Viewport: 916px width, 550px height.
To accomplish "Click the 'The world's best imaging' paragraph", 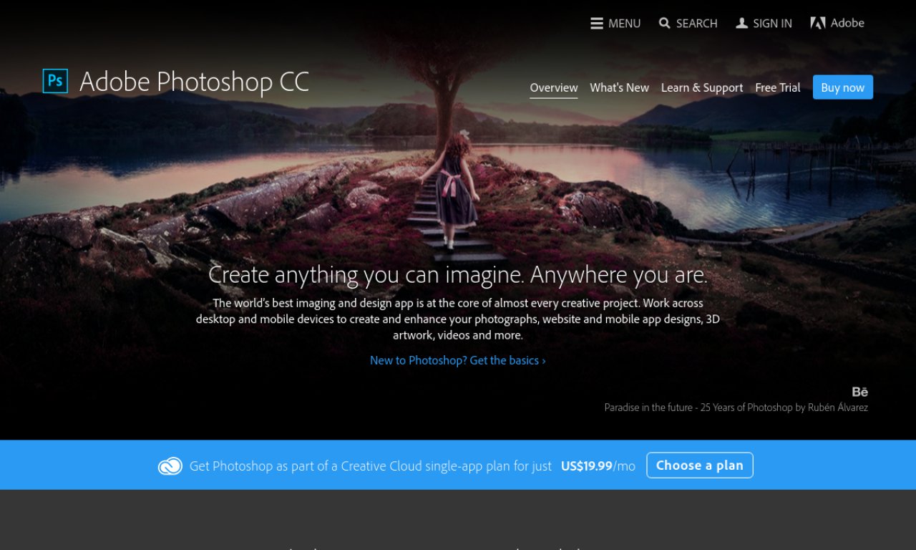I will pos(458,319).
